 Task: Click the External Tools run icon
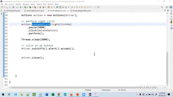click(35, 7)
